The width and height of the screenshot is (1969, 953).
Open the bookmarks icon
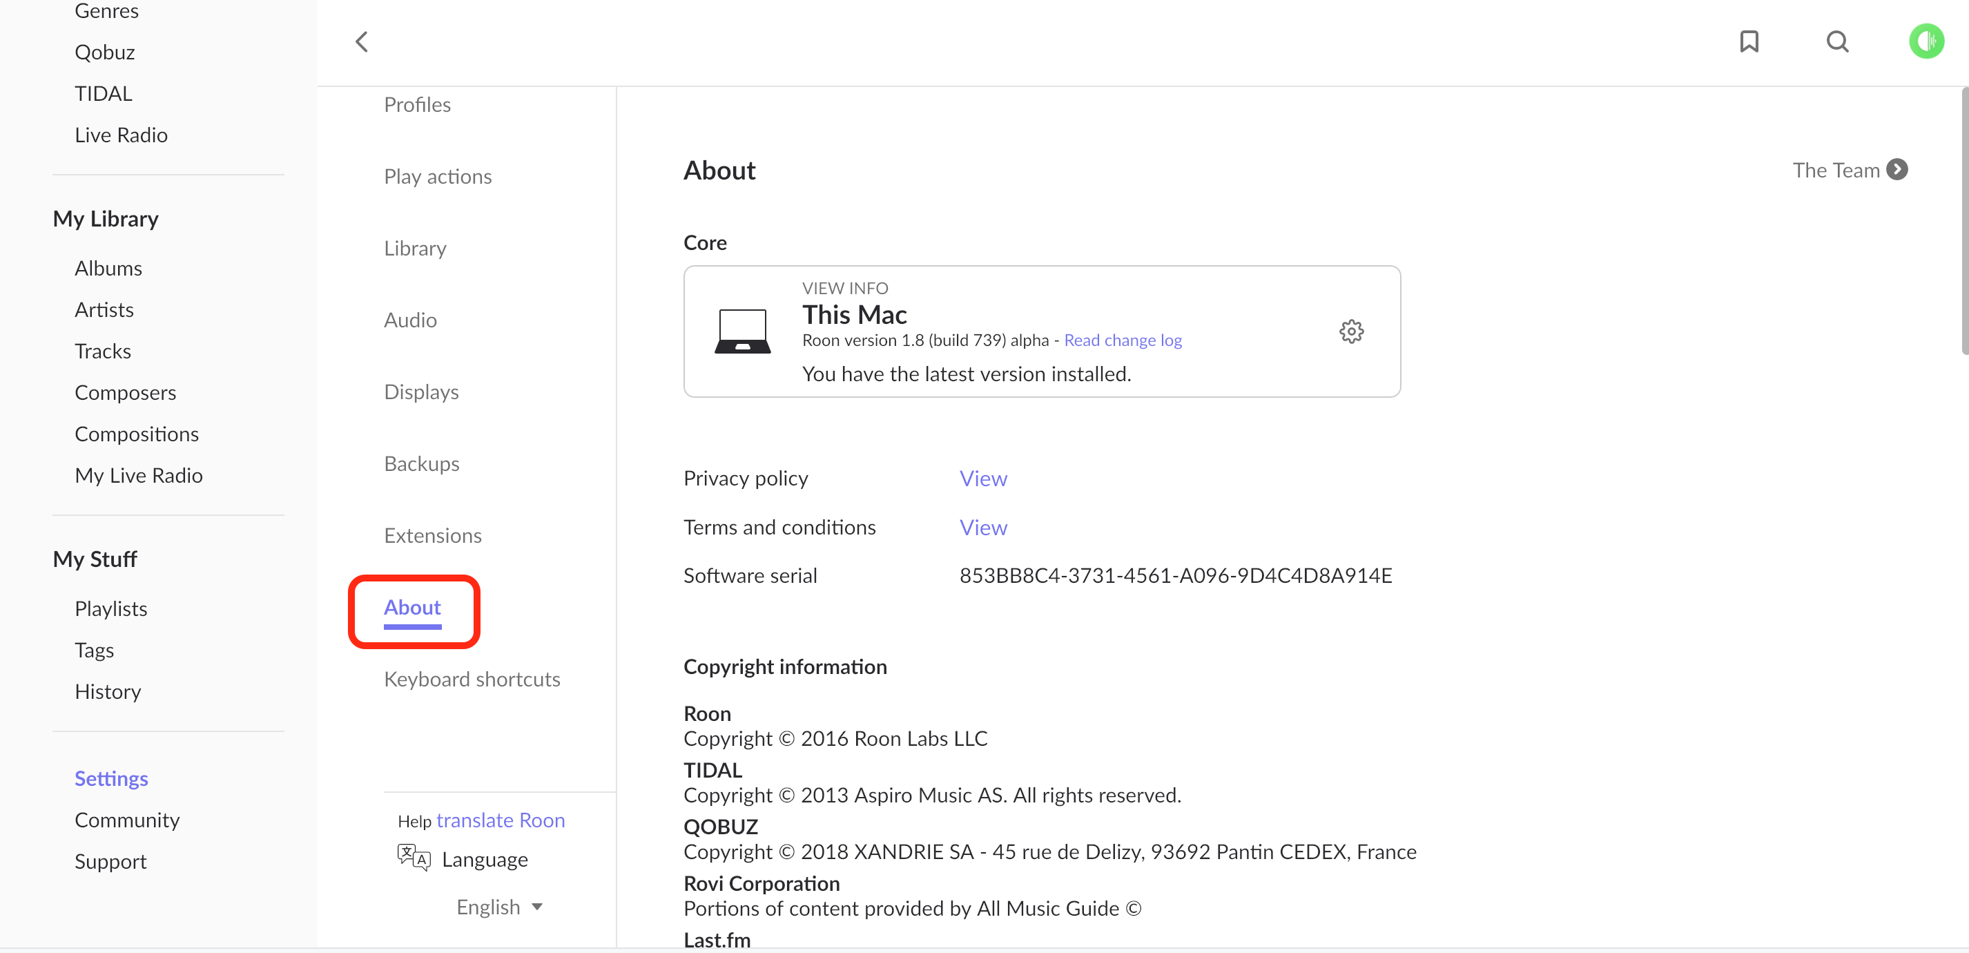pyautogui.click(x=1749, y=41)
